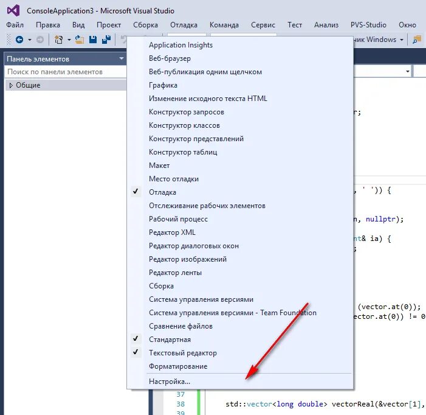Enable Отслеживание рабочих элементов toolbar
The height and width of the screenshot is (415, 426).
[241, 206]
